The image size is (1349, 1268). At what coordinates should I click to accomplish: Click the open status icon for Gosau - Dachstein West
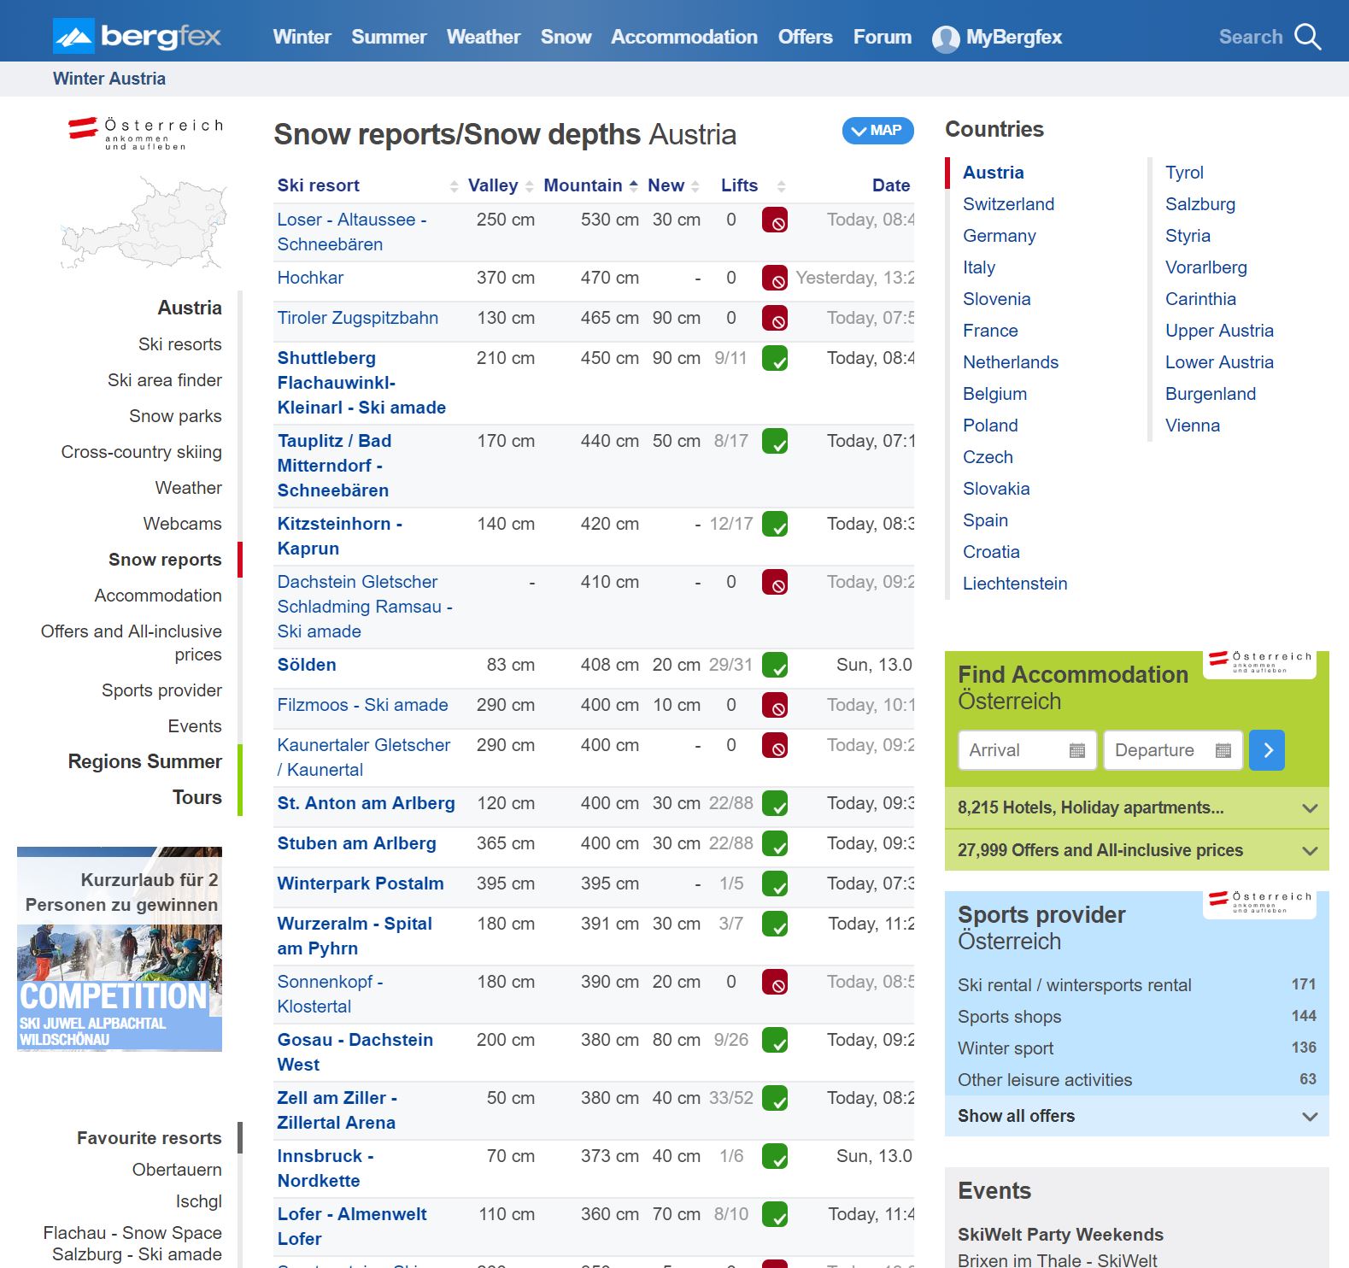775,1041
